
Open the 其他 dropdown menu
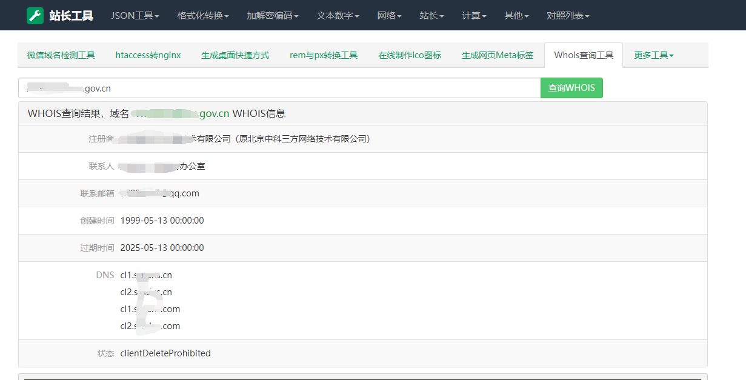coord(516,16)
